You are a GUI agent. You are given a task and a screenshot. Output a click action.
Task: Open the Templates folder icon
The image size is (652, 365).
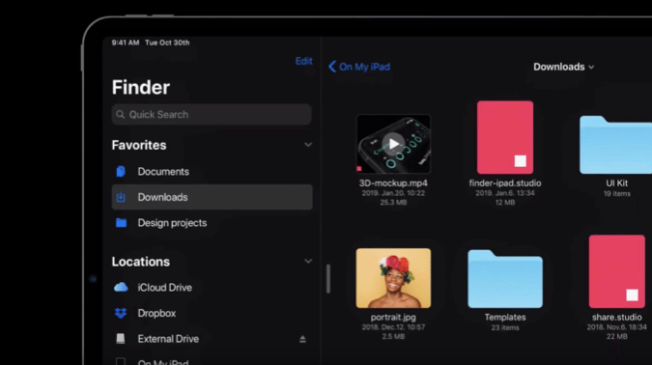tap(505, 278)
